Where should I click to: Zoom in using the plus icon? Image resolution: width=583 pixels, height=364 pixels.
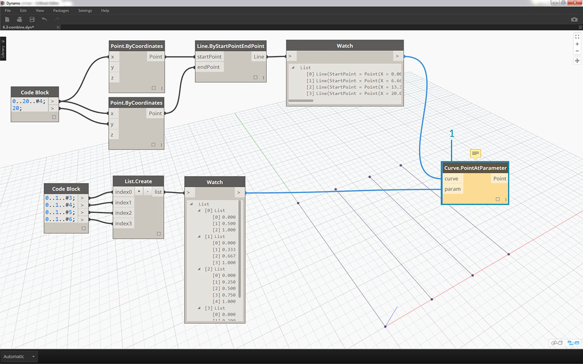pyautogui.click(x=577, y=44)
